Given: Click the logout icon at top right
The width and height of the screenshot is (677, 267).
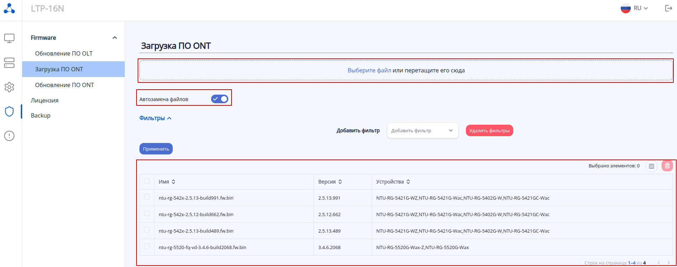Looking at the screenshot, I should pos(668,8).
